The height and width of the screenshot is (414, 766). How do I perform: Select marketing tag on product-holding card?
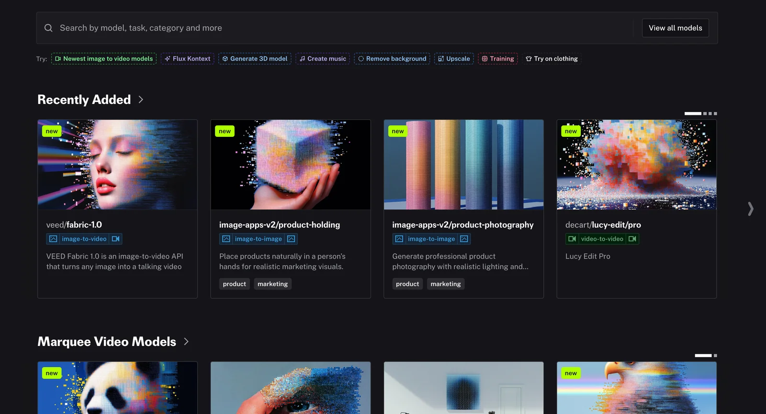tap(273, 284)
